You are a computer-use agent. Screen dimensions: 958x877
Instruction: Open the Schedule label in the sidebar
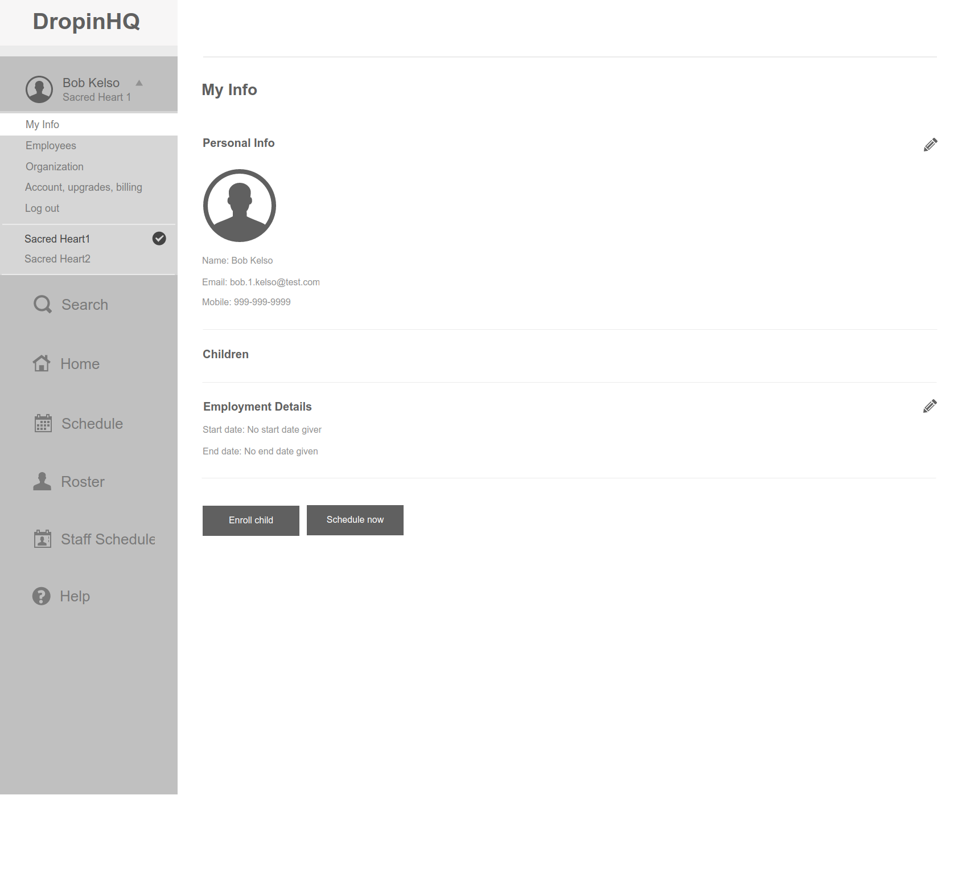(92, 424)
